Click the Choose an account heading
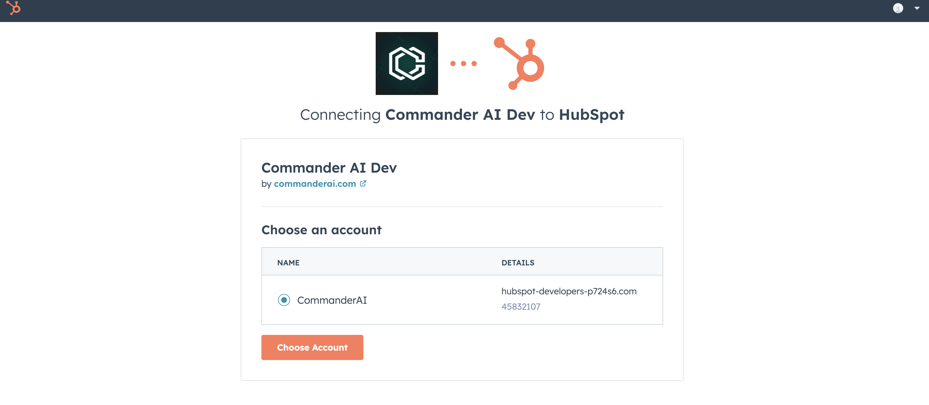929x405 pixels. pyautogui.click(x=321, y=230)
